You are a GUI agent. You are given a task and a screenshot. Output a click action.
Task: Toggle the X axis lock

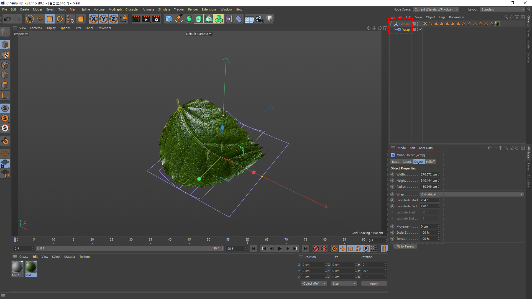pyautogui.click(x=94, y=19)
